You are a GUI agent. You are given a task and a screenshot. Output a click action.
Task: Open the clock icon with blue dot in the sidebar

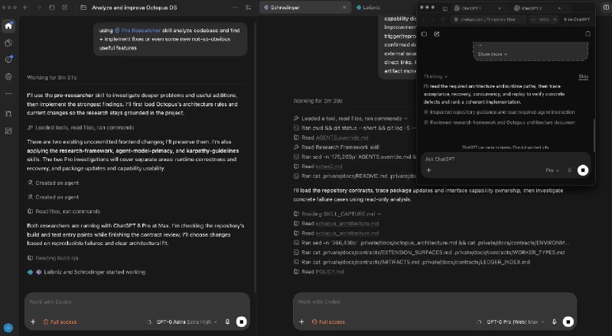pos(8,60)
